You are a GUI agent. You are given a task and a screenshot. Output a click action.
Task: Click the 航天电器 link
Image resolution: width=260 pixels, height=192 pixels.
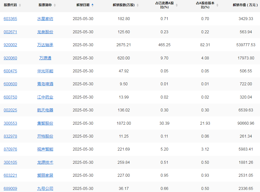pyautogui.click(x=45, y=110)
